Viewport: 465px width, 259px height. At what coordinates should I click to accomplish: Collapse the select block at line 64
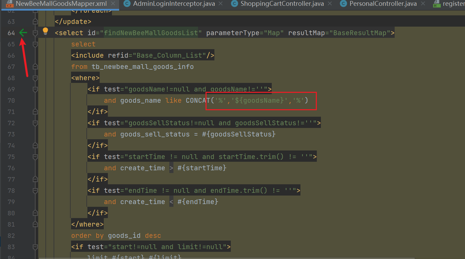35,33
